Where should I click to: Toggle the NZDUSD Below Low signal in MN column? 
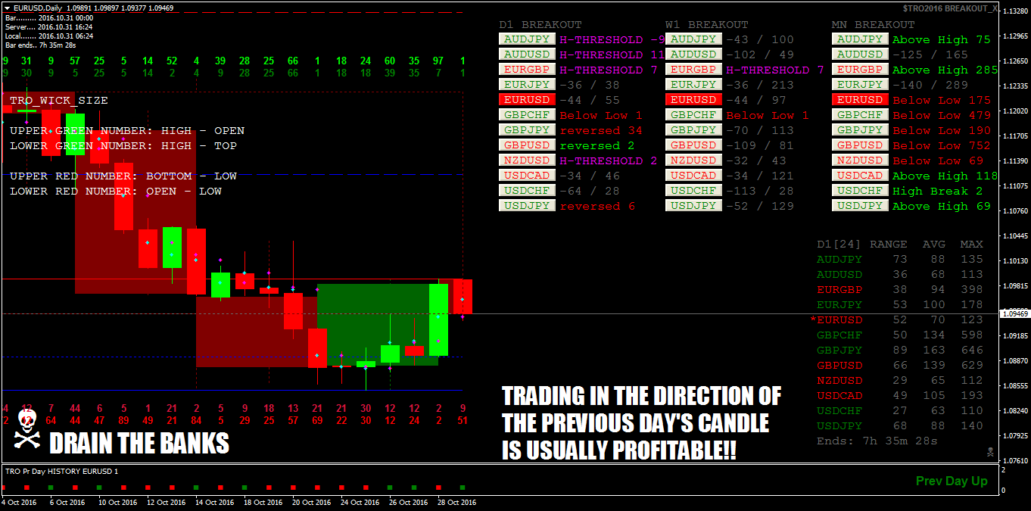(x=935, y=160)
